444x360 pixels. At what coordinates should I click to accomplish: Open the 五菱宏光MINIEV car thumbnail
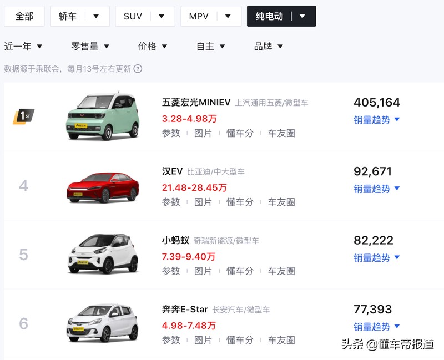[x=103, y=116]
